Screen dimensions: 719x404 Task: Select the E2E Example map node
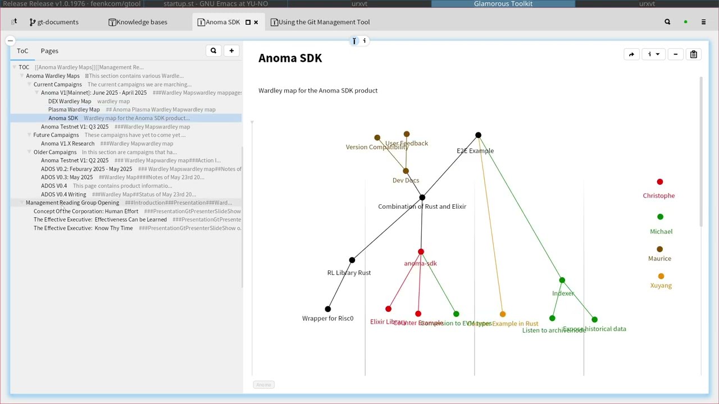[478, 135]
